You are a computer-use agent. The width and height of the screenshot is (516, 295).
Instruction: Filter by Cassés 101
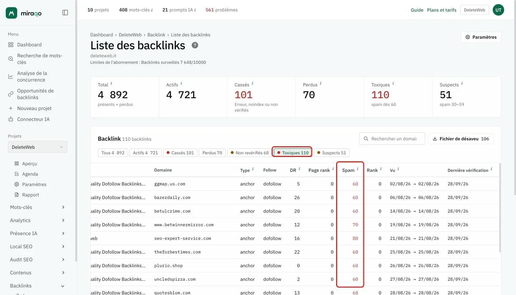click(x=180, y=153)
